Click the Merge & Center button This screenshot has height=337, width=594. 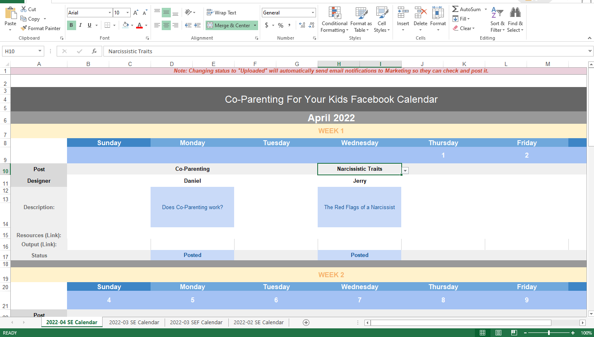pos(228,26)
